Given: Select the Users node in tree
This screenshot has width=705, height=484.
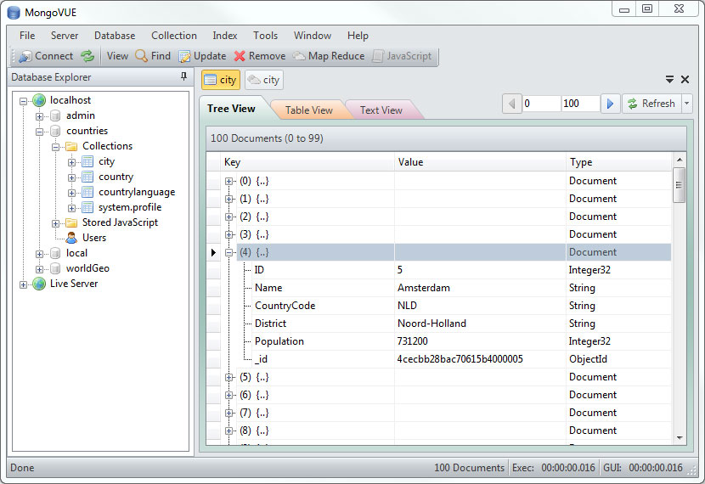Looking at the screenshot, I should [x=93, y=238].
